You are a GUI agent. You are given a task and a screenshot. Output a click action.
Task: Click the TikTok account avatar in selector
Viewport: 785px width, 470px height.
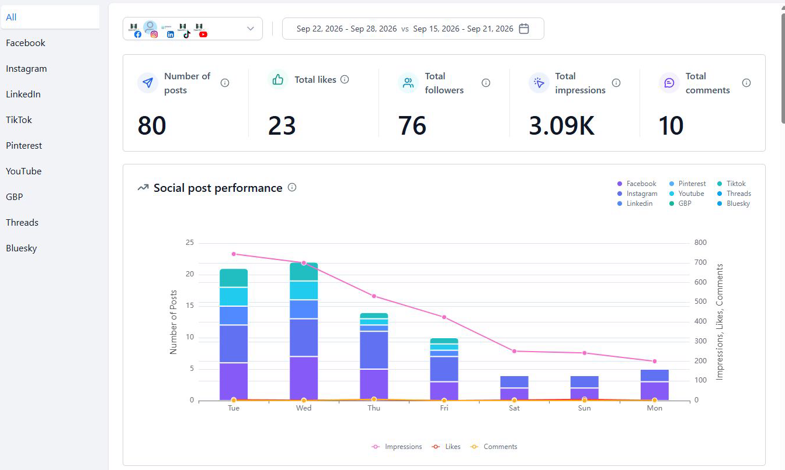click(x=184, y=30)
